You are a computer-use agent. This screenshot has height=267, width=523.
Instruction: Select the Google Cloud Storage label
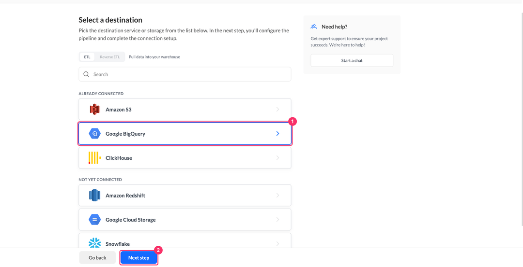pyautogui.click(x=131, y=220)
